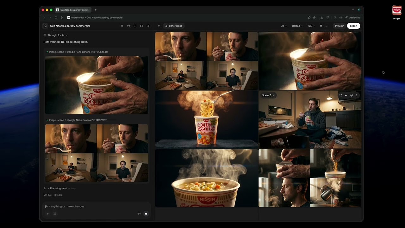Expand the browser tab list chevron
This screenshot has height=228, width=405.
click(353, 10)
